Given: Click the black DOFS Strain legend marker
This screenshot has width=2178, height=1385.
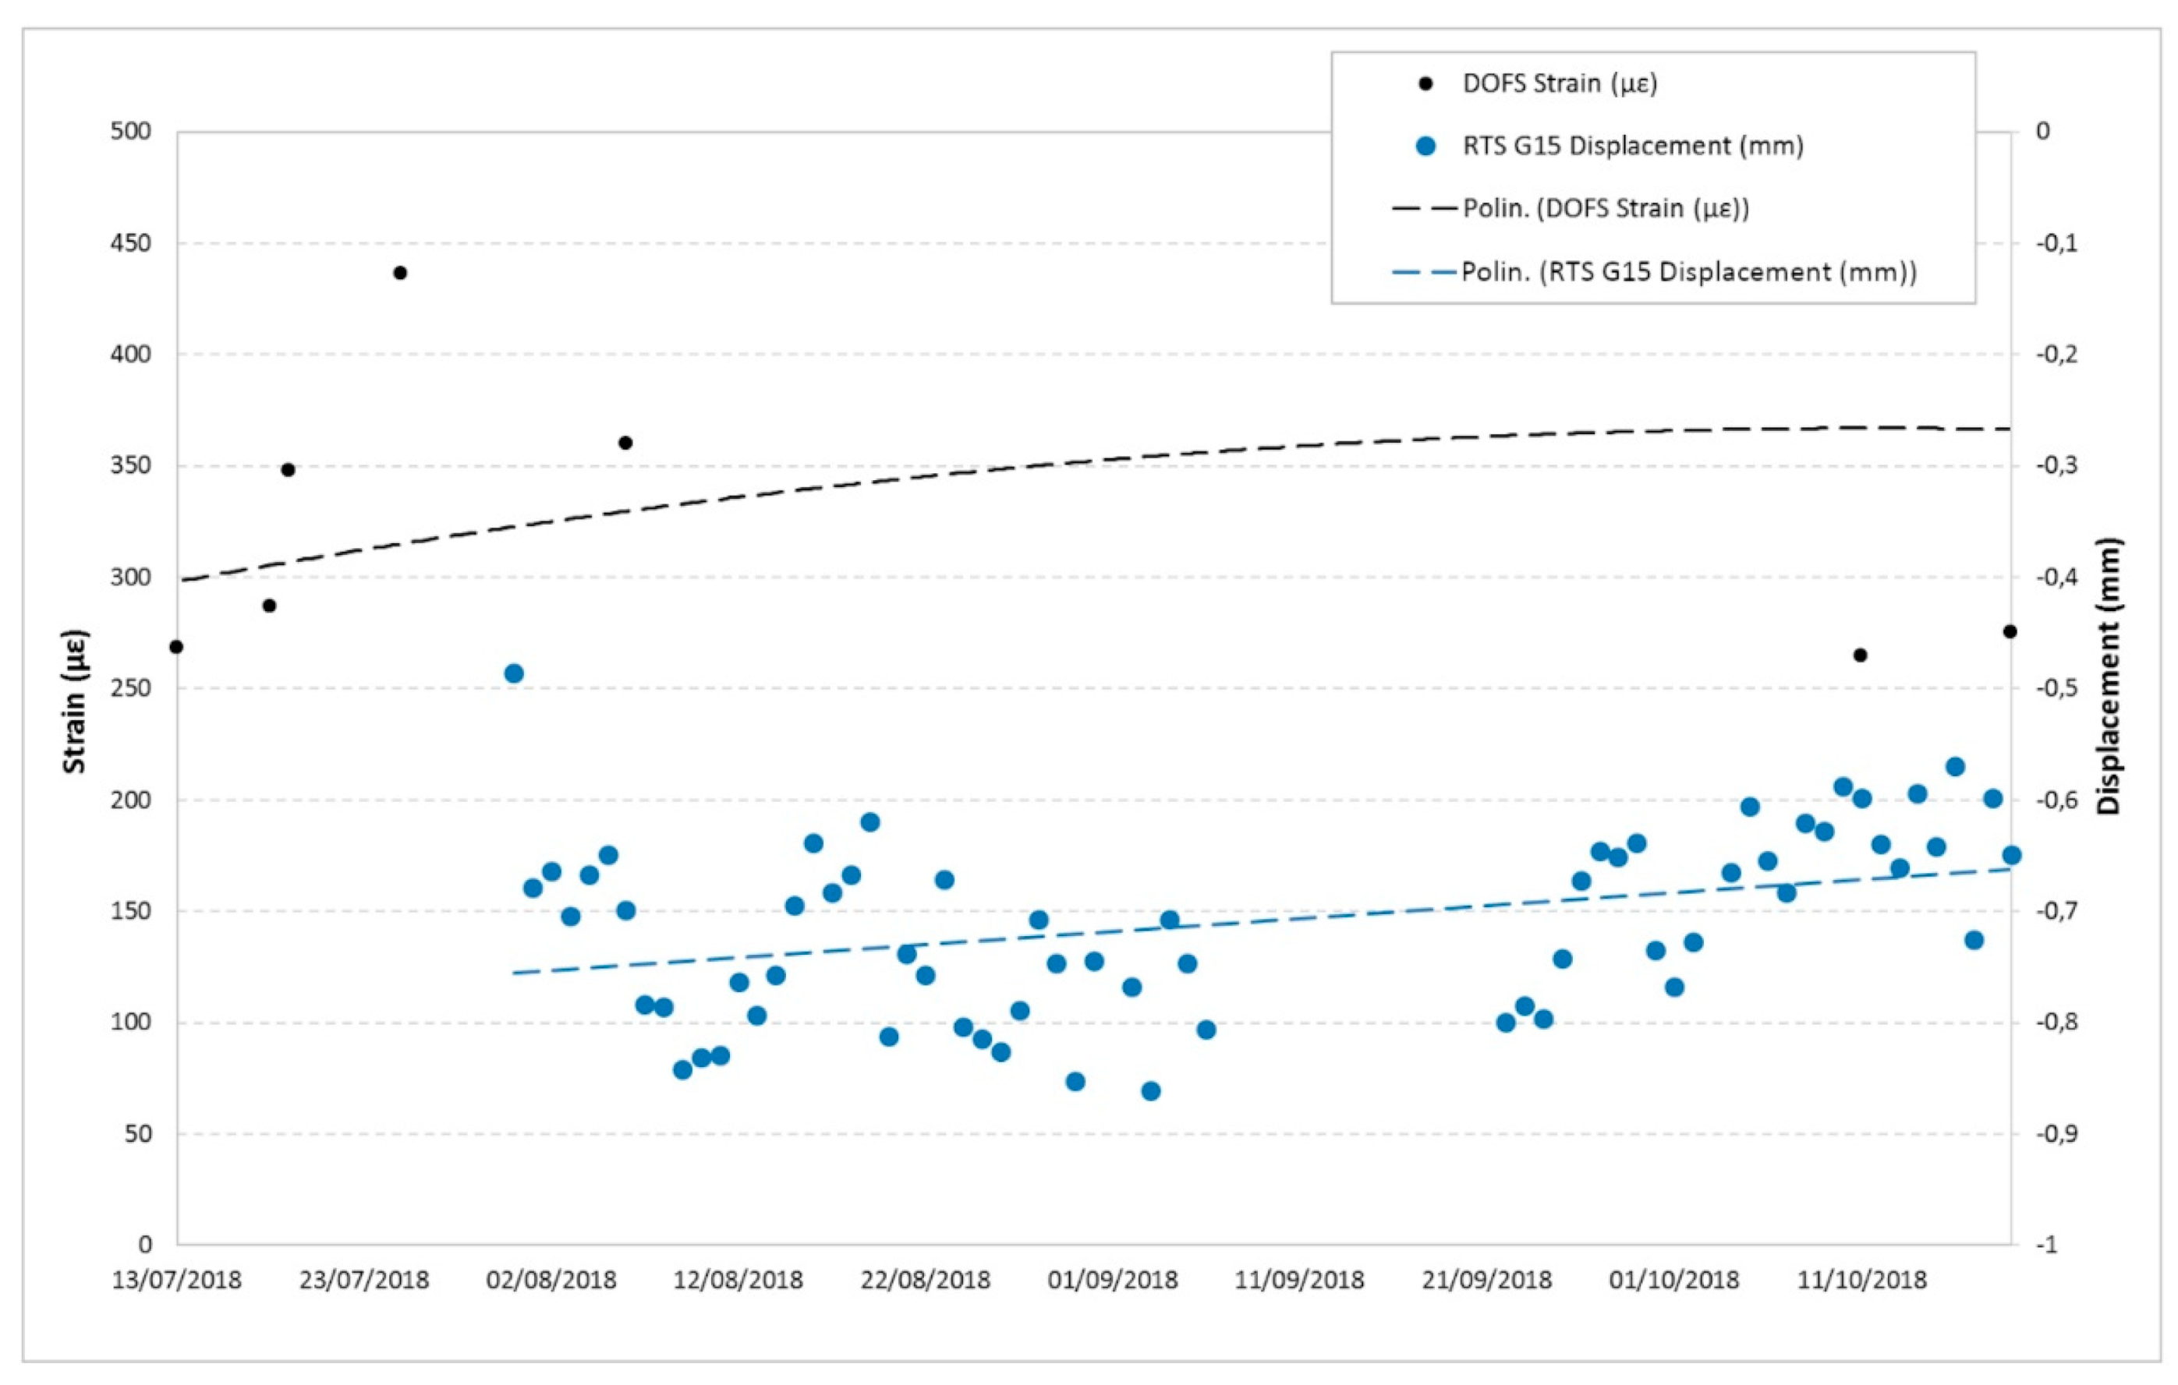Looking at the screenshot, I should pyautogui.click(x=1425, y=84).
